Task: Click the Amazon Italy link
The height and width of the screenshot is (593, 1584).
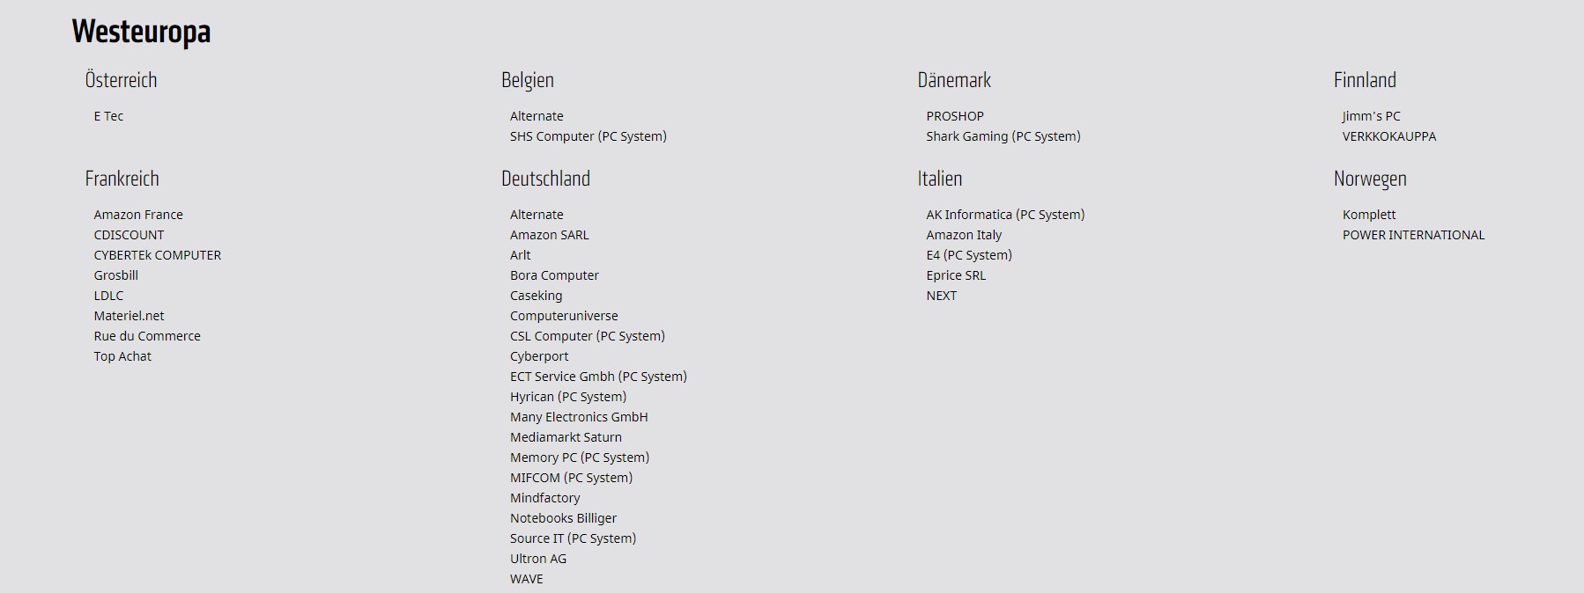Action: pyautogui.click(x=964, y=235)
